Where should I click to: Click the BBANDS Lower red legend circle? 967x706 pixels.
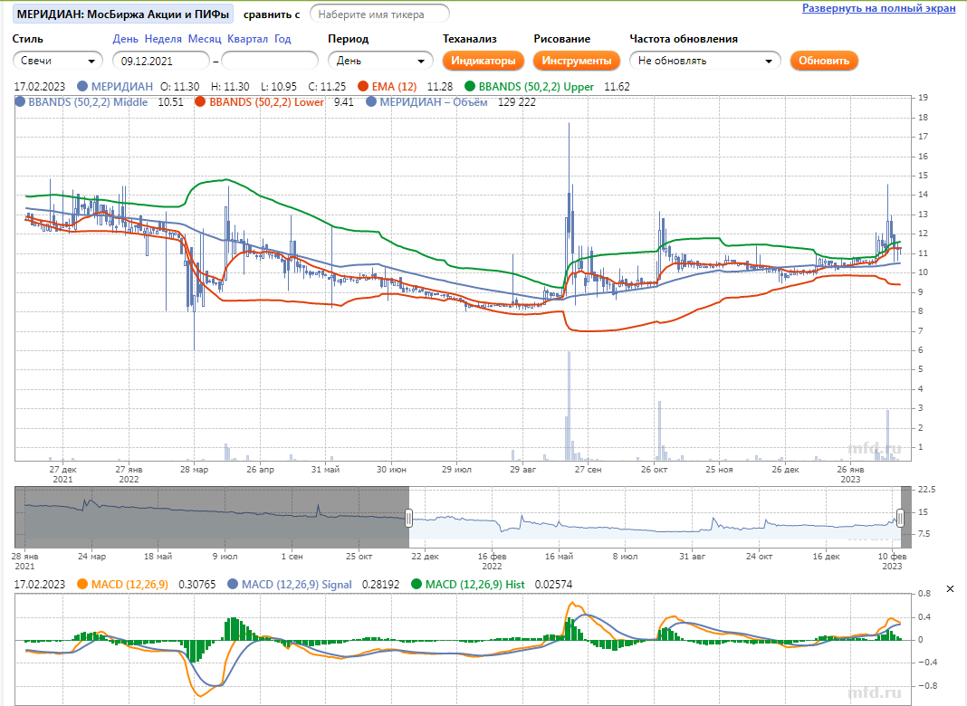[200, 102]
